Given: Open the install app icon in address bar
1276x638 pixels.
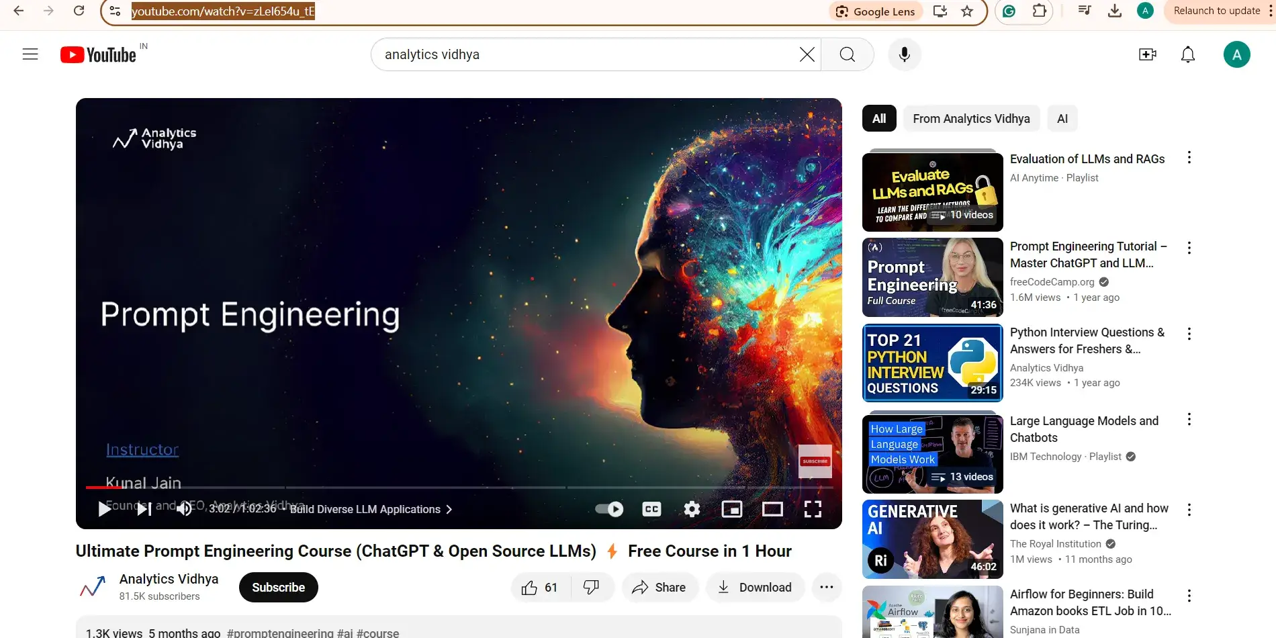Looking at the screenshot, I should tap(940, 11).
